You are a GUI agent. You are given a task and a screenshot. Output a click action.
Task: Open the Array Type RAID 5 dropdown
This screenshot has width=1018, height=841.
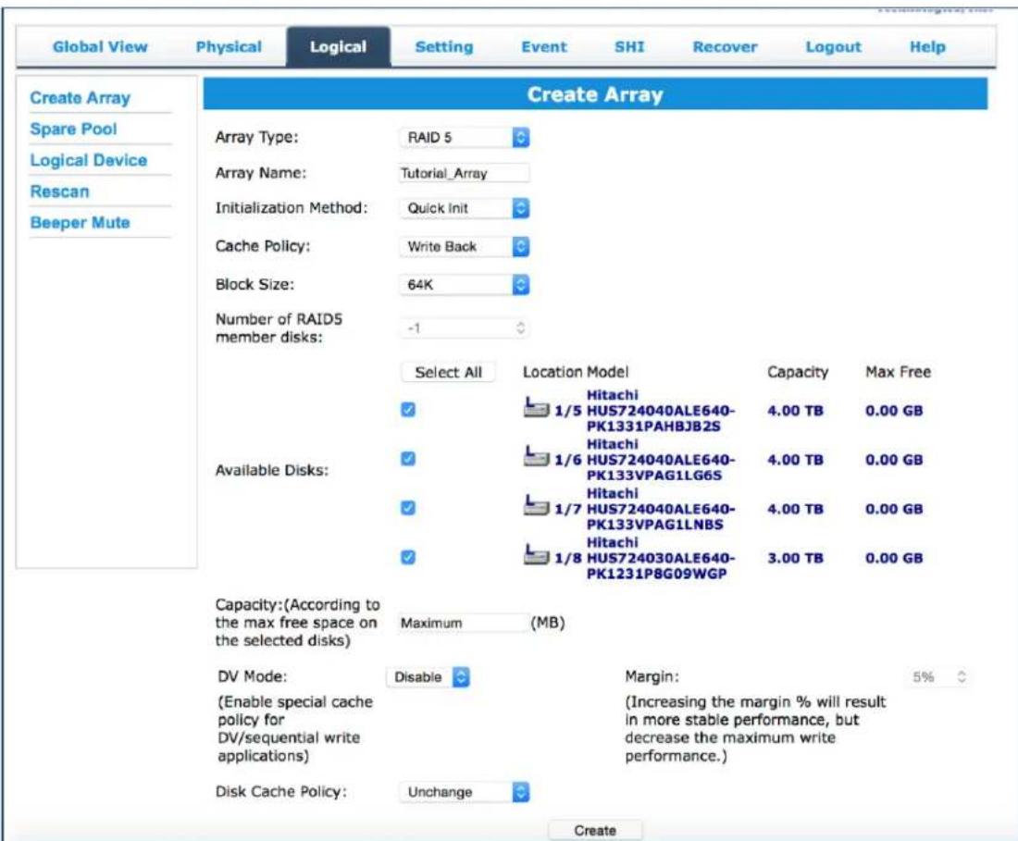click(465, 137)
